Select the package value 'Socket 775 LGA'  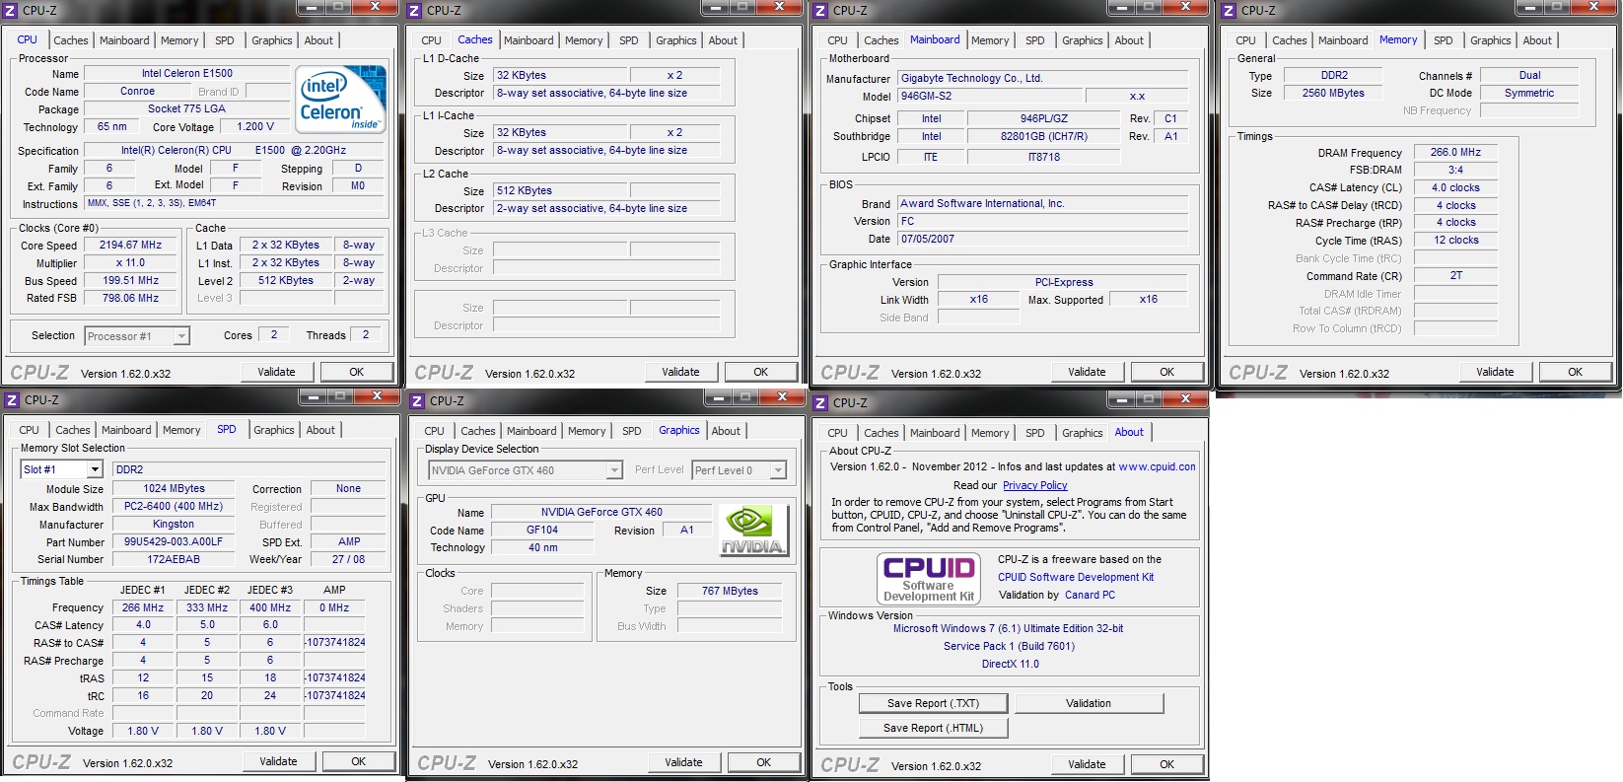tap(187, 109)
